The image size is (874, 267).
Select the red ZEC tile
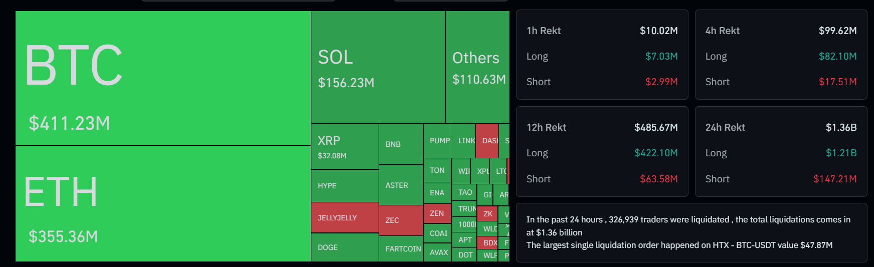point(401,220)
